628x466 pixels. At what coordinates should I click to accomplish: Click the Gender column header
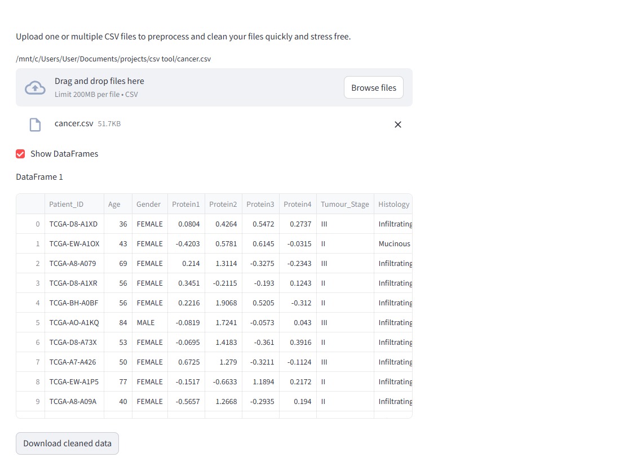[x=150, y=204]
